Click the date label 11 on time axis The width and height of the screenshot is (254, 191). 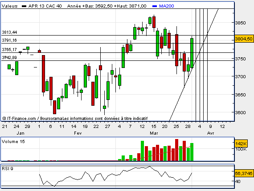click(62, 127)
